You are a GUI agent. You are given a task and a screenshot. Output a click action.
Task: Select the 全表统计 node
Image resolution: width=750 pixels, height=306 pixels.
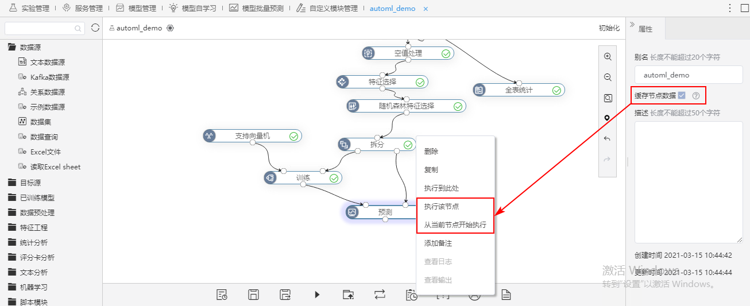pyautogui.click(x=519, y=90)
